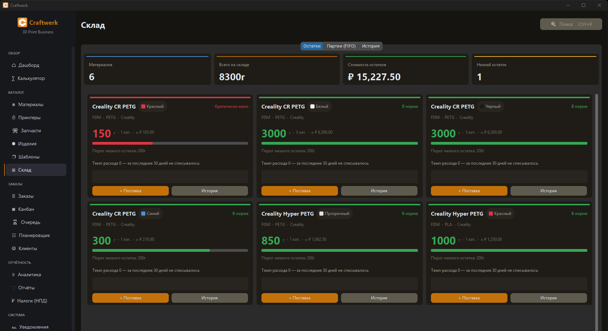Click the red Красный swatch on CR PETG
This screenshot has height=331, width=608.
[143, 106]
